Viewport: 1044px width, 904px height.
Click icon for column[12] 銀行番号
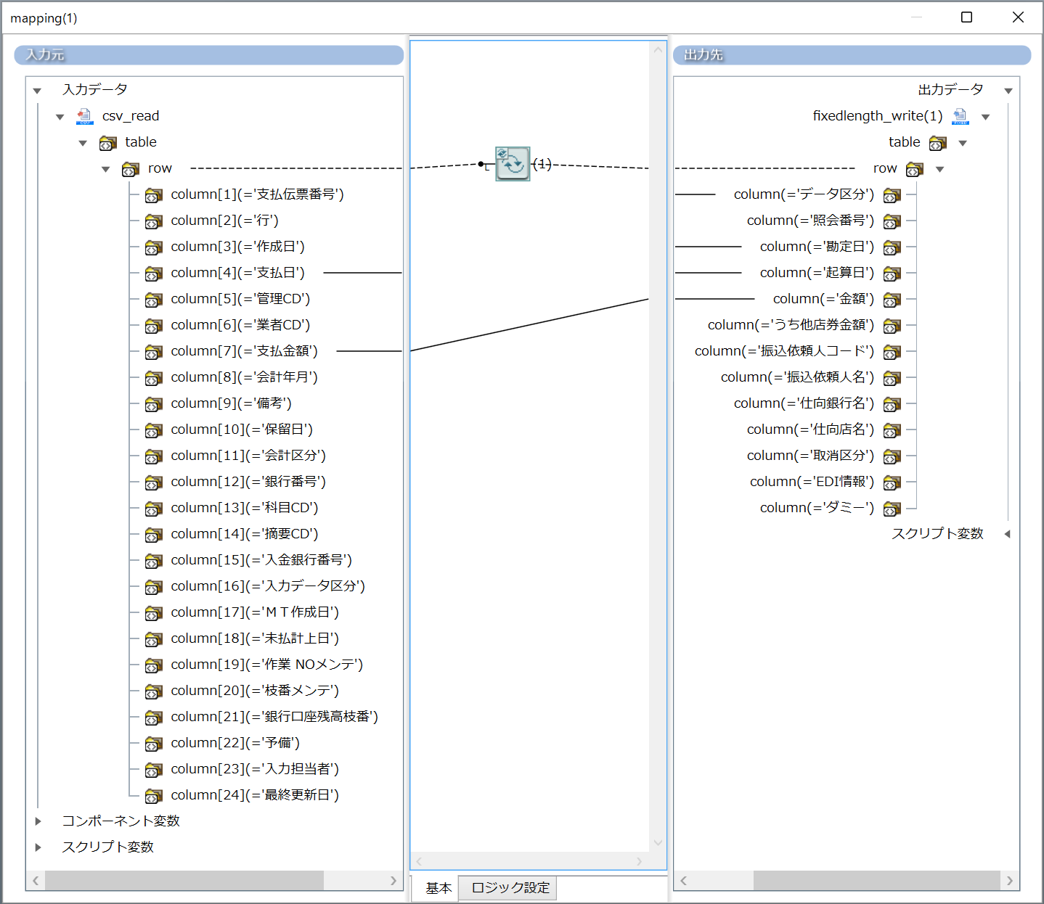point(153,482)
